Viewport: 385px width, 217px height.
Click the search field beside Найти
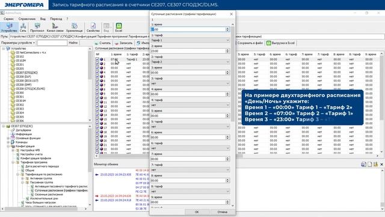[52, 43]
